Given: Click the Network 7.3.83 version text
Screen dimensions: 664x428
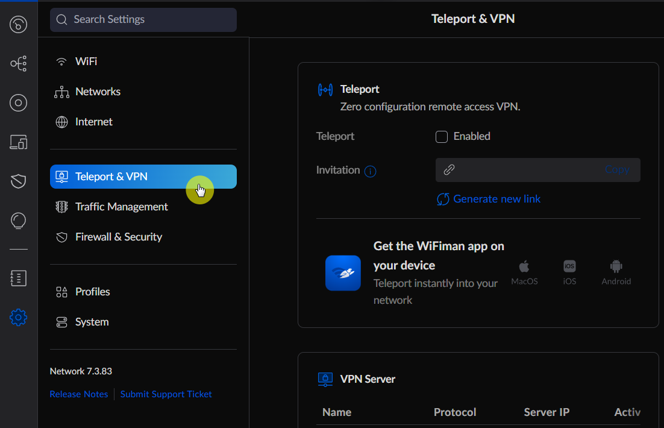Looking at the screenshot, I should click(x=81, y=371).
